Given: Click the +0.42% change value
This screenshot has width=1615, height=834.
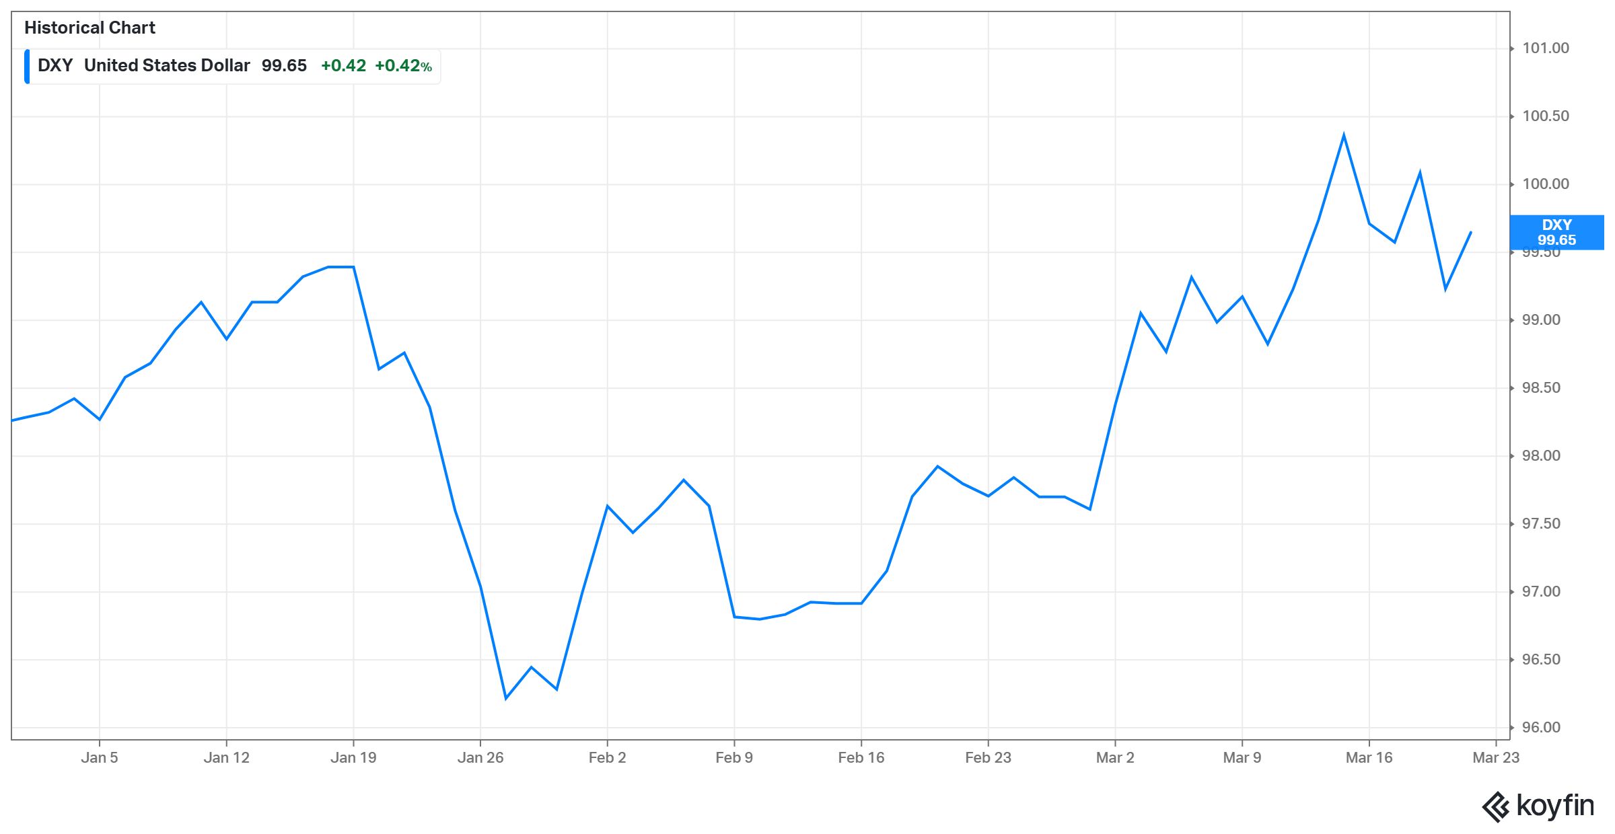Looking at the screenshot, I should pyautogui.click(x=403, y=66).
